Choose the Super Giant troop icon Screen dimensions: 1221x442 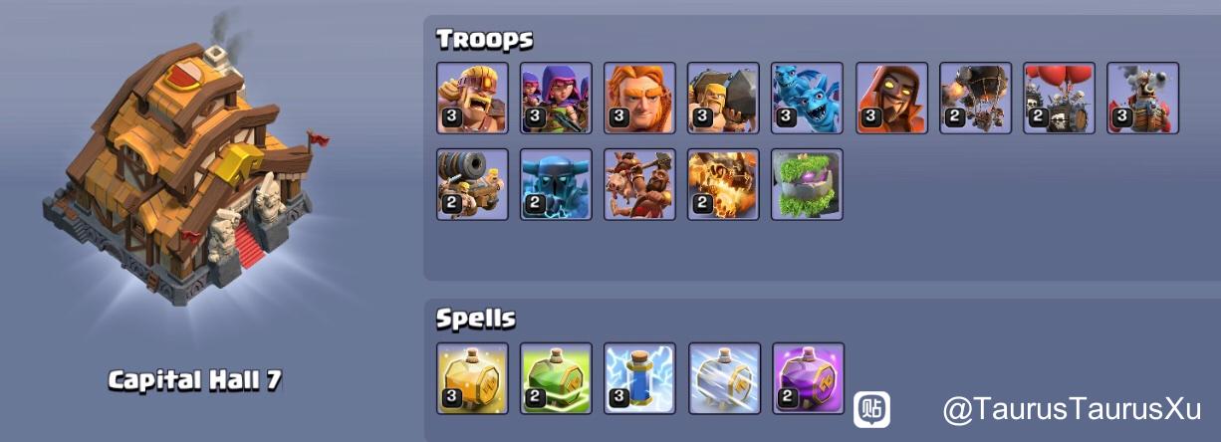640,98
